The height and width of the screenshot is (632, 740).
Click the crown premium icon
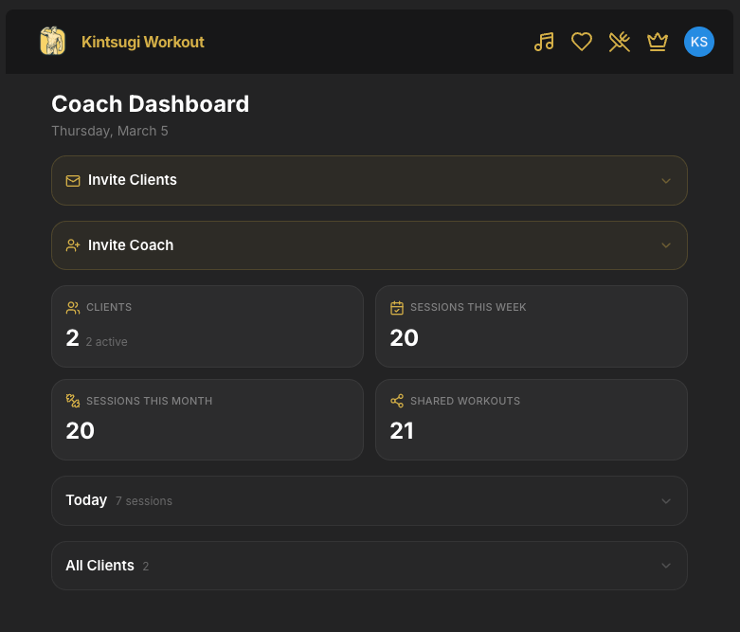pos(658,42)
